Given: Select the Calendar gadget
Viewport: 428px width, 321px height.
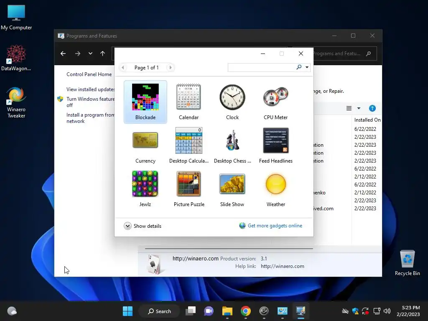Looking at the screenshot, I should [189, 102].
